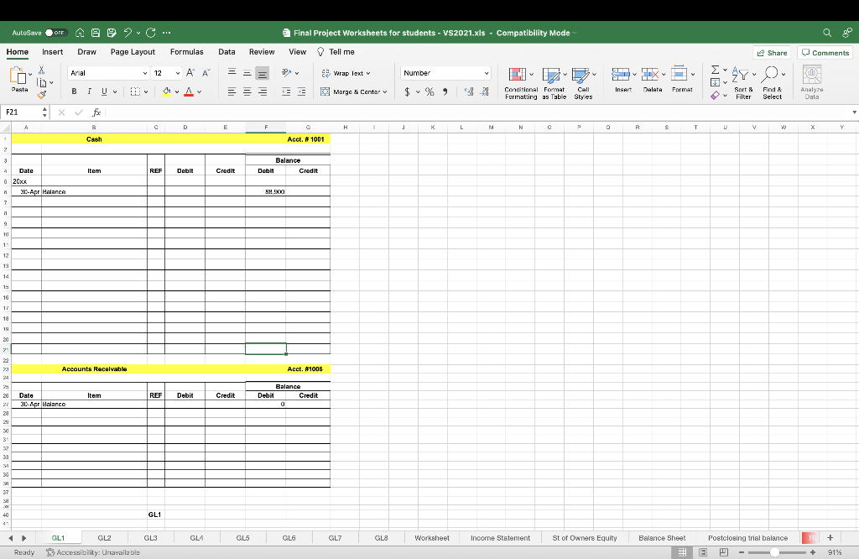Click the Name Box showing F21
Image resolution: width=859 pixels, height=559 pixels.
point(21,112)
